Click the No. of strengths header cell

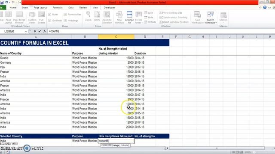(145, 136)
